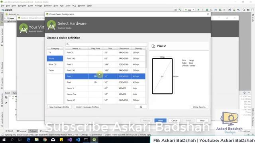
Task: Open the VCS menu
Action: [74, 6]
